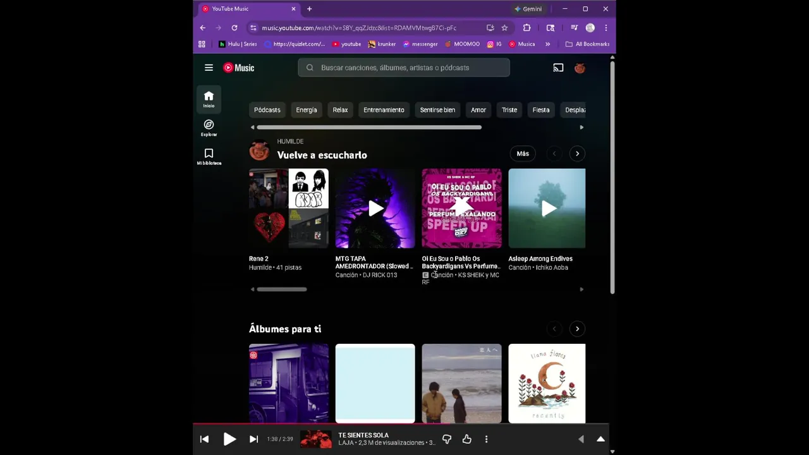Open the Extensions puzzle icon
The width and height of the screenshot is (809, 455).
[x=526, y=28]
